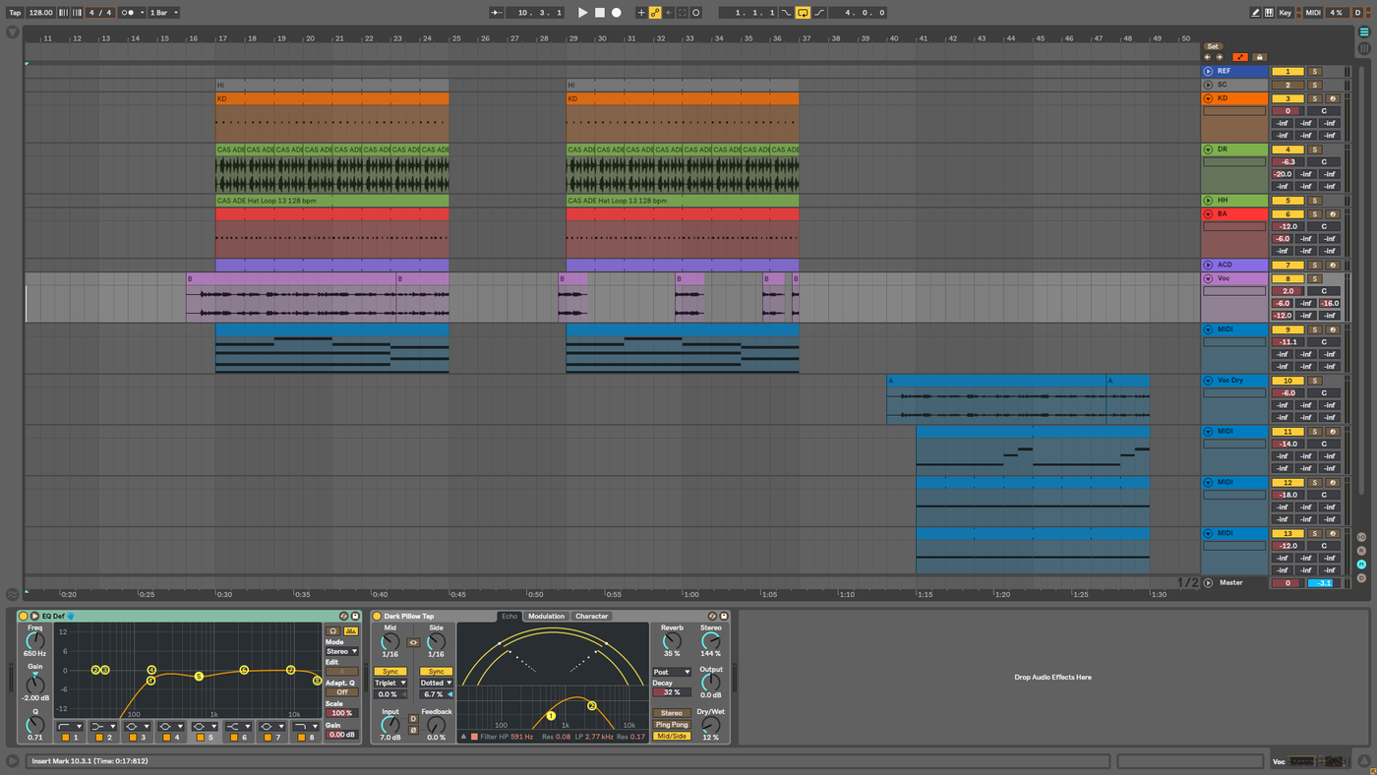Viewport: 1377px width, 775px height.
Task: Disable EQ filter band 8
Action: [x=302, y=737]
